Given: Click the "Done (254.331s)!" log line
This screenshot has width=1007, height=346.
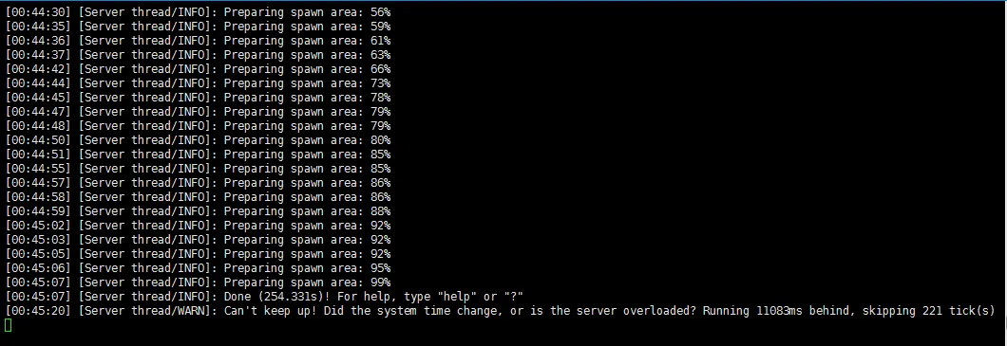Looking at the screenshot, I should tap(264, 297).
